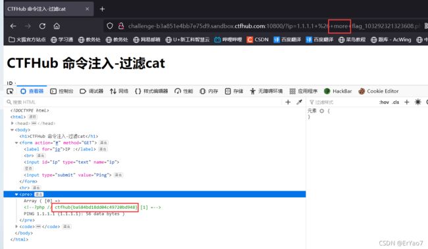This screenshot has height=249, width=428.
Task: Toggle the badge next to the html tag
Action: 32,117
